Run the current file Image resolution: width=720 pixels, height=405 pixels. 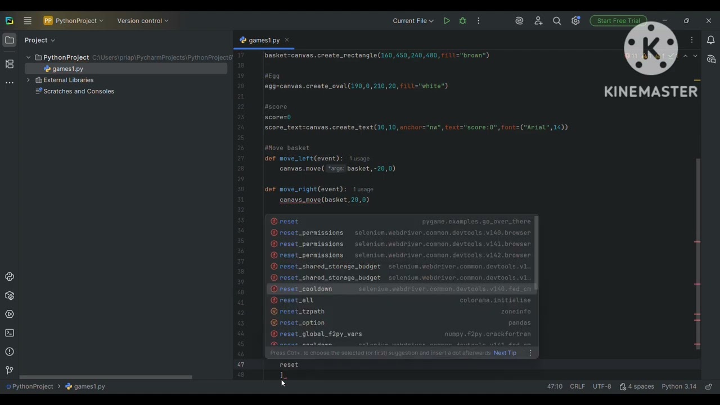pos(447,21)
